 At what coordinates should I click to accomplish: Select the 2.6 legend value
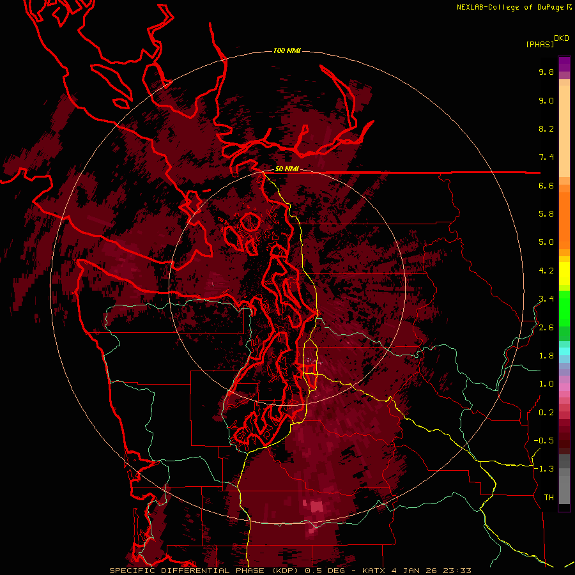(546, 328)
